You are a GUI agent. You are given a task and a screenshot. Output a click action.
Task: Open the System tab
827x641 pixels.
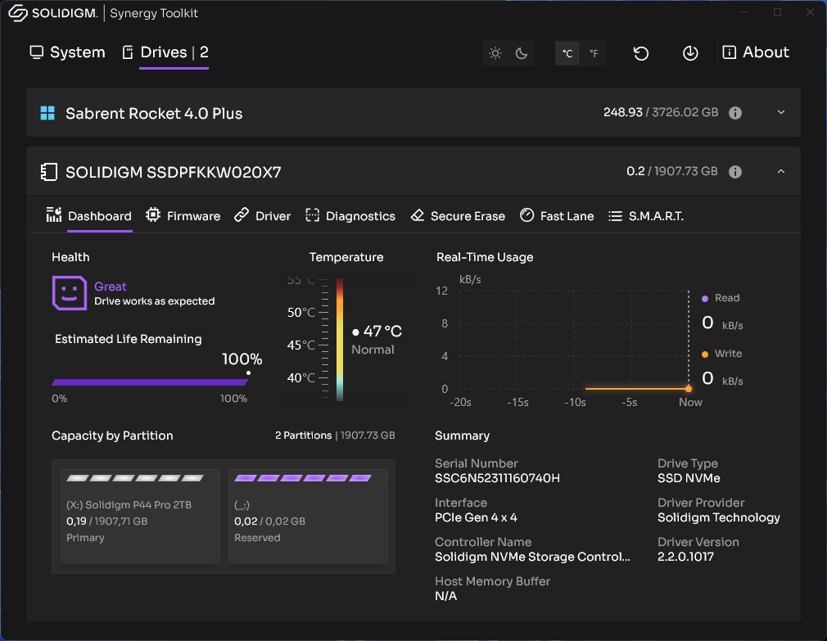pos(68,52)
